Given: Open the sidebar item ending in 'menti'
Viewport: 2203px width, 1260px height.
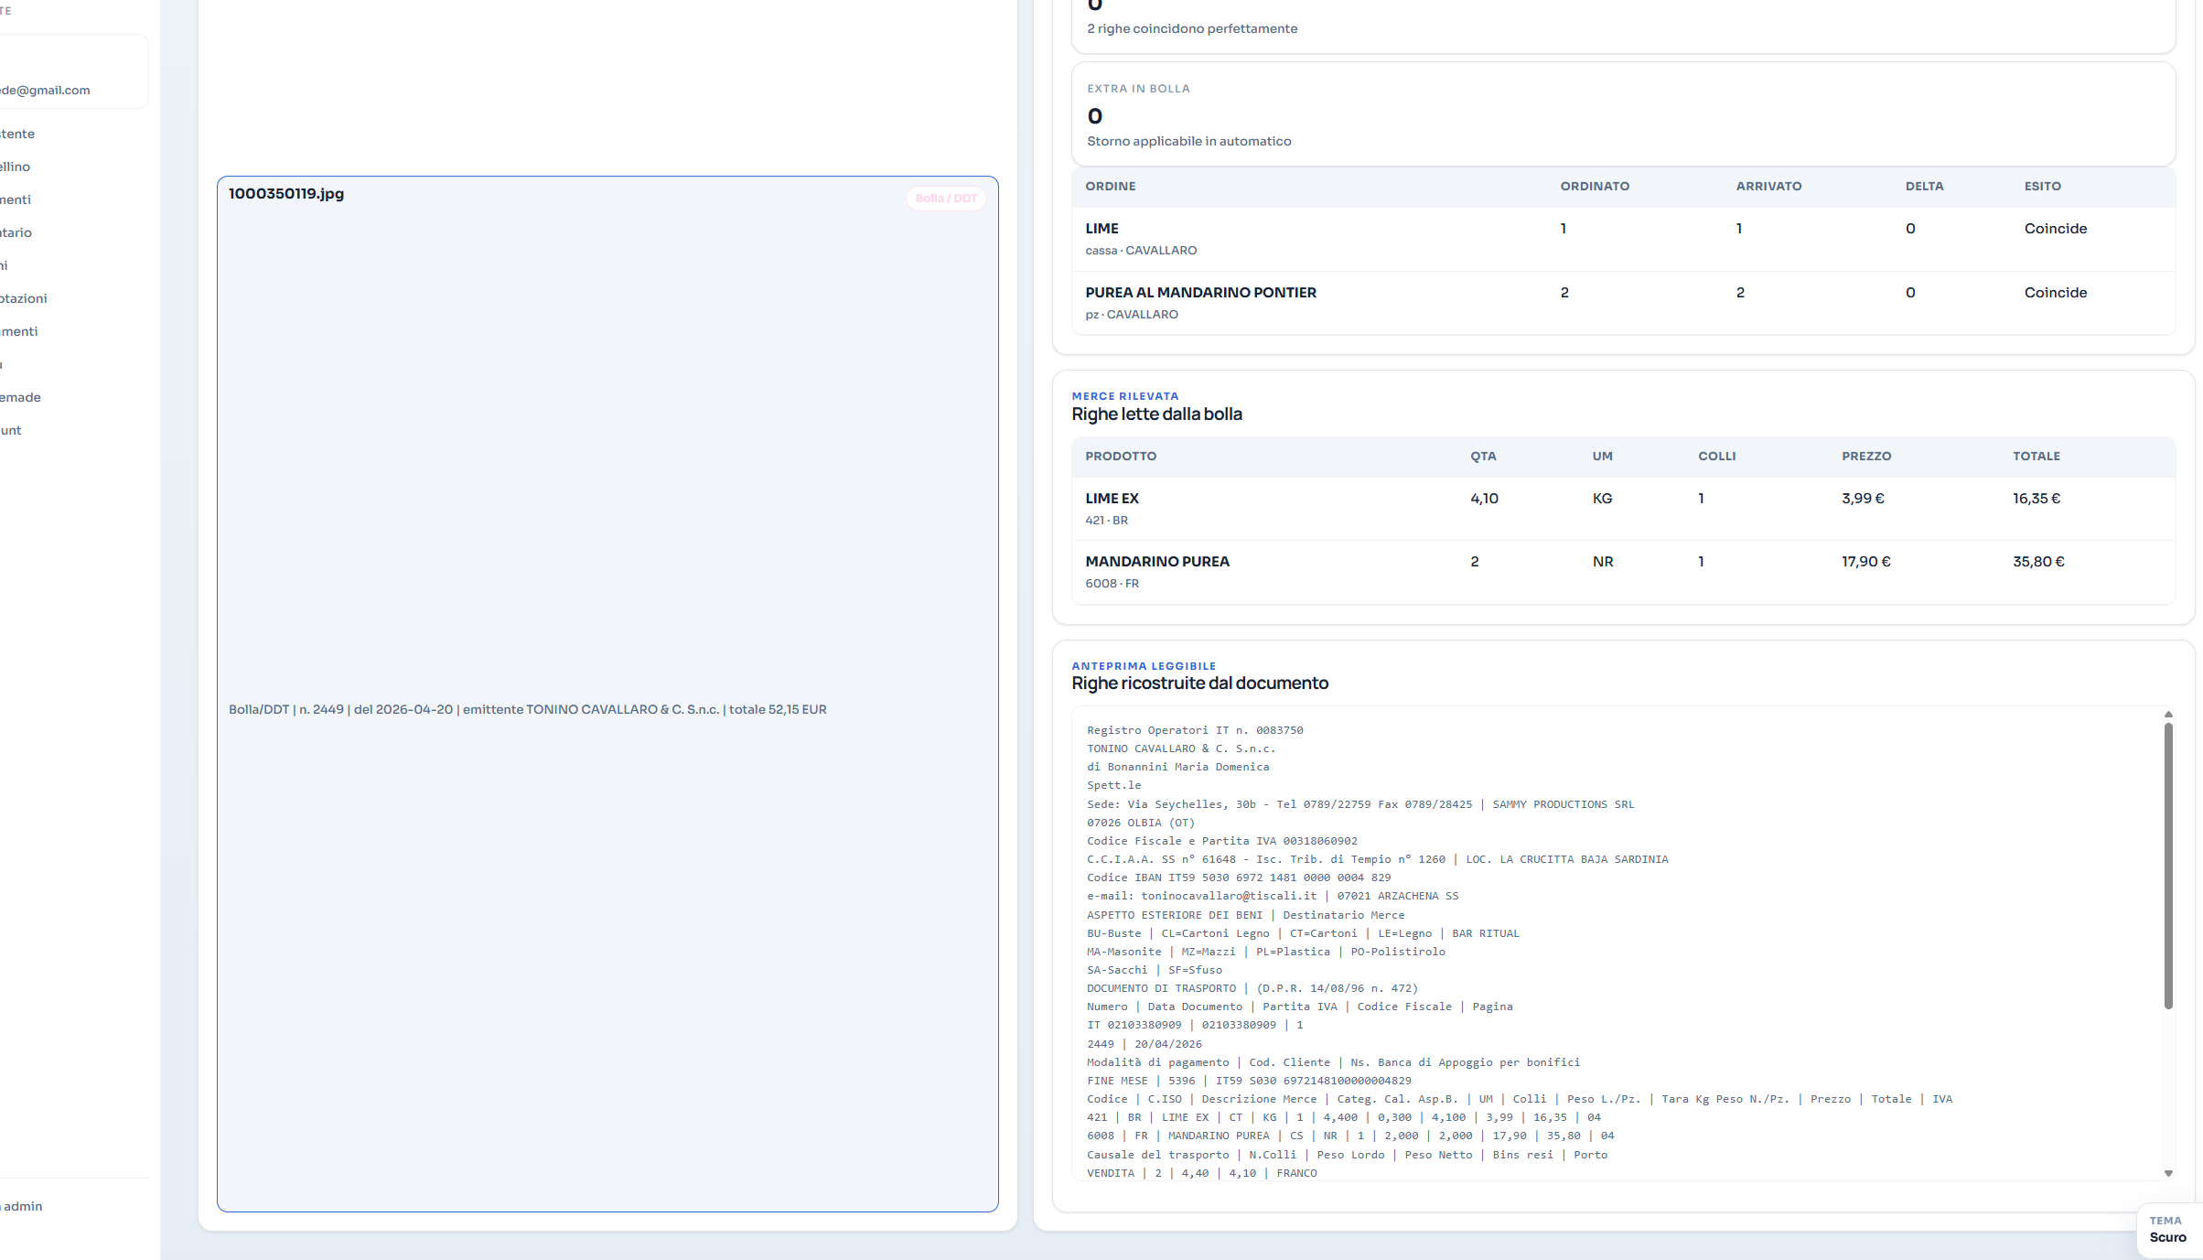Looking at the screenshot, I should coord(18,331).
